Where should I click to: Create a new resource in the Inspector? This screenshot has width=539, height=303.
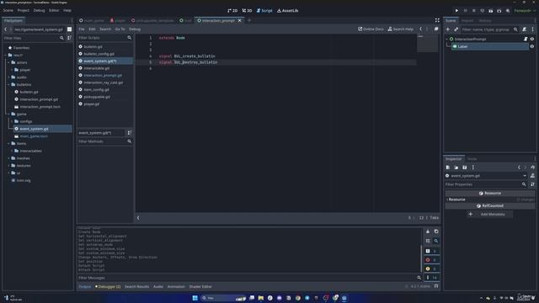(447, 167)
